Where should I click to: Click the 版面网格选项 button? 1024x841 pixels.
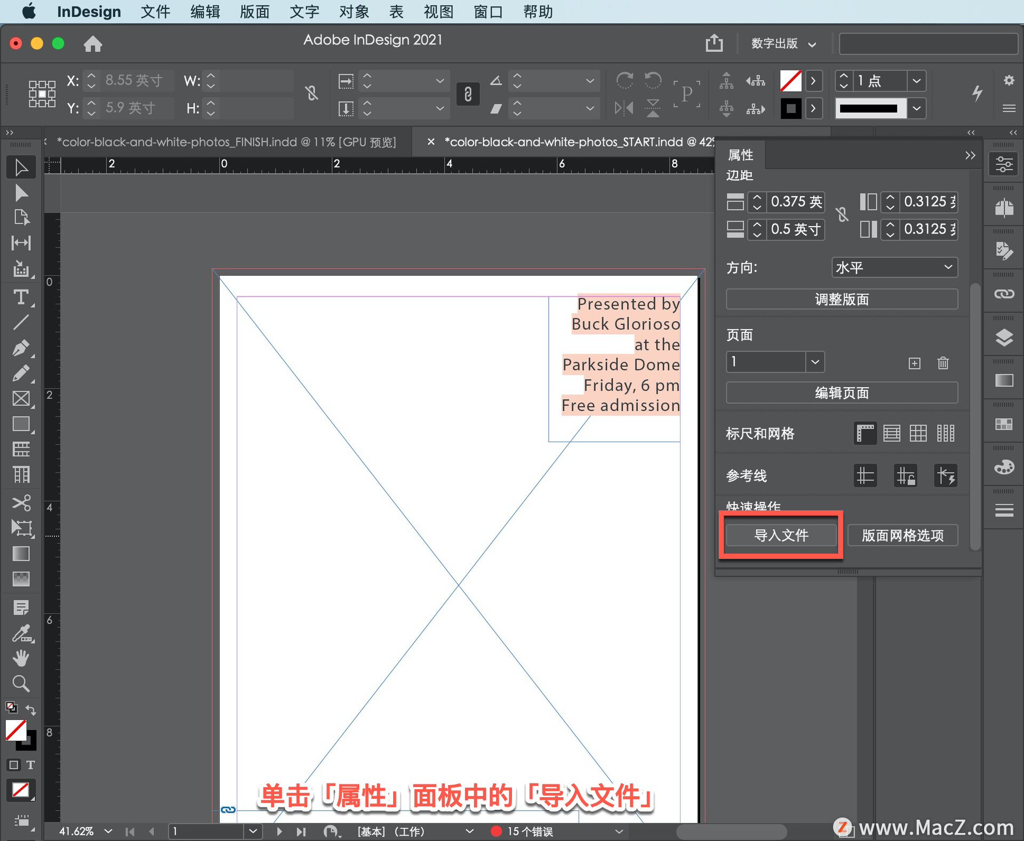(902, 535)
